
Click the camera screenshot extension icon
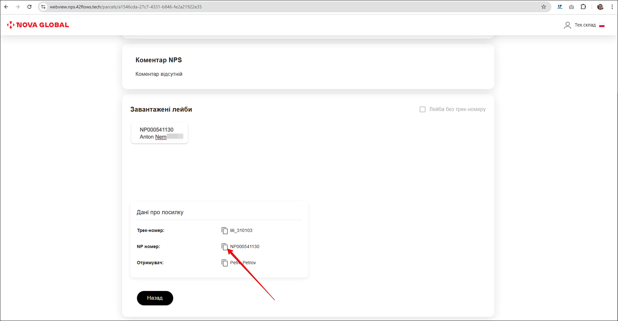point(571,7)
